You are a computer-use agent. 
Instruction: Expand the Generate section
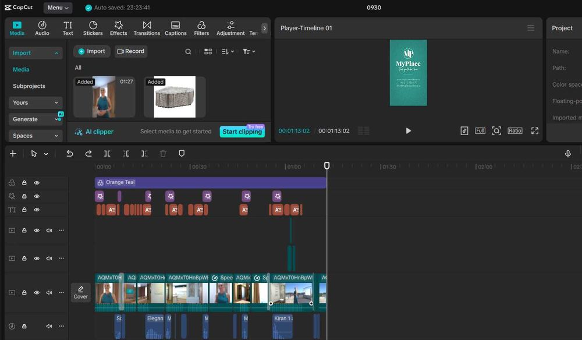36,119
